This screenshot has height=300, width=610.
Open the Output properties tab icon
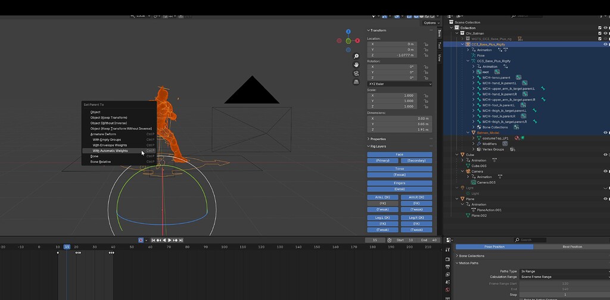[x=447, y=267]
